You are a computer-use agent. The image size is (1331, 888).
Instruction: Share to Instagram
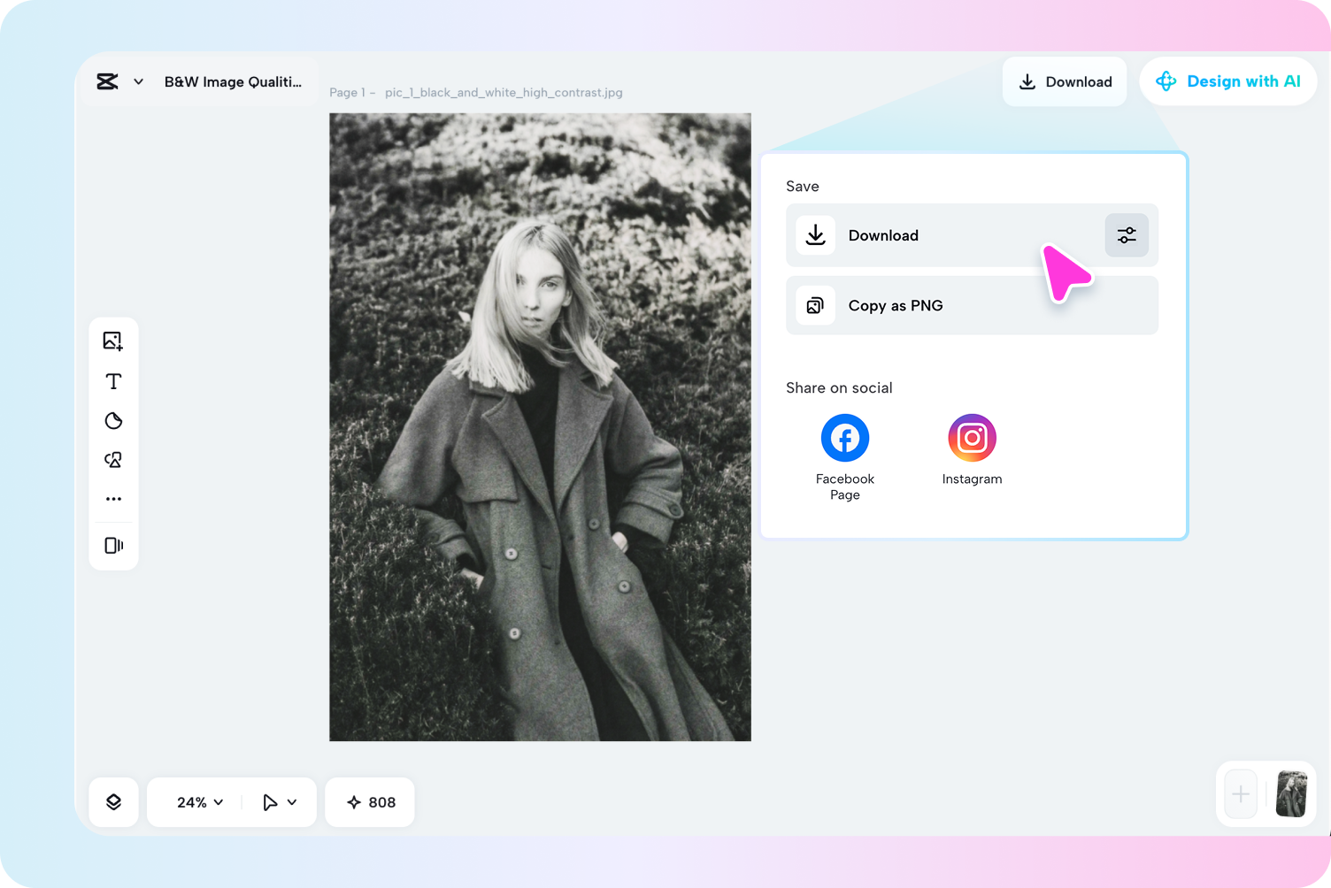[972, 450]
